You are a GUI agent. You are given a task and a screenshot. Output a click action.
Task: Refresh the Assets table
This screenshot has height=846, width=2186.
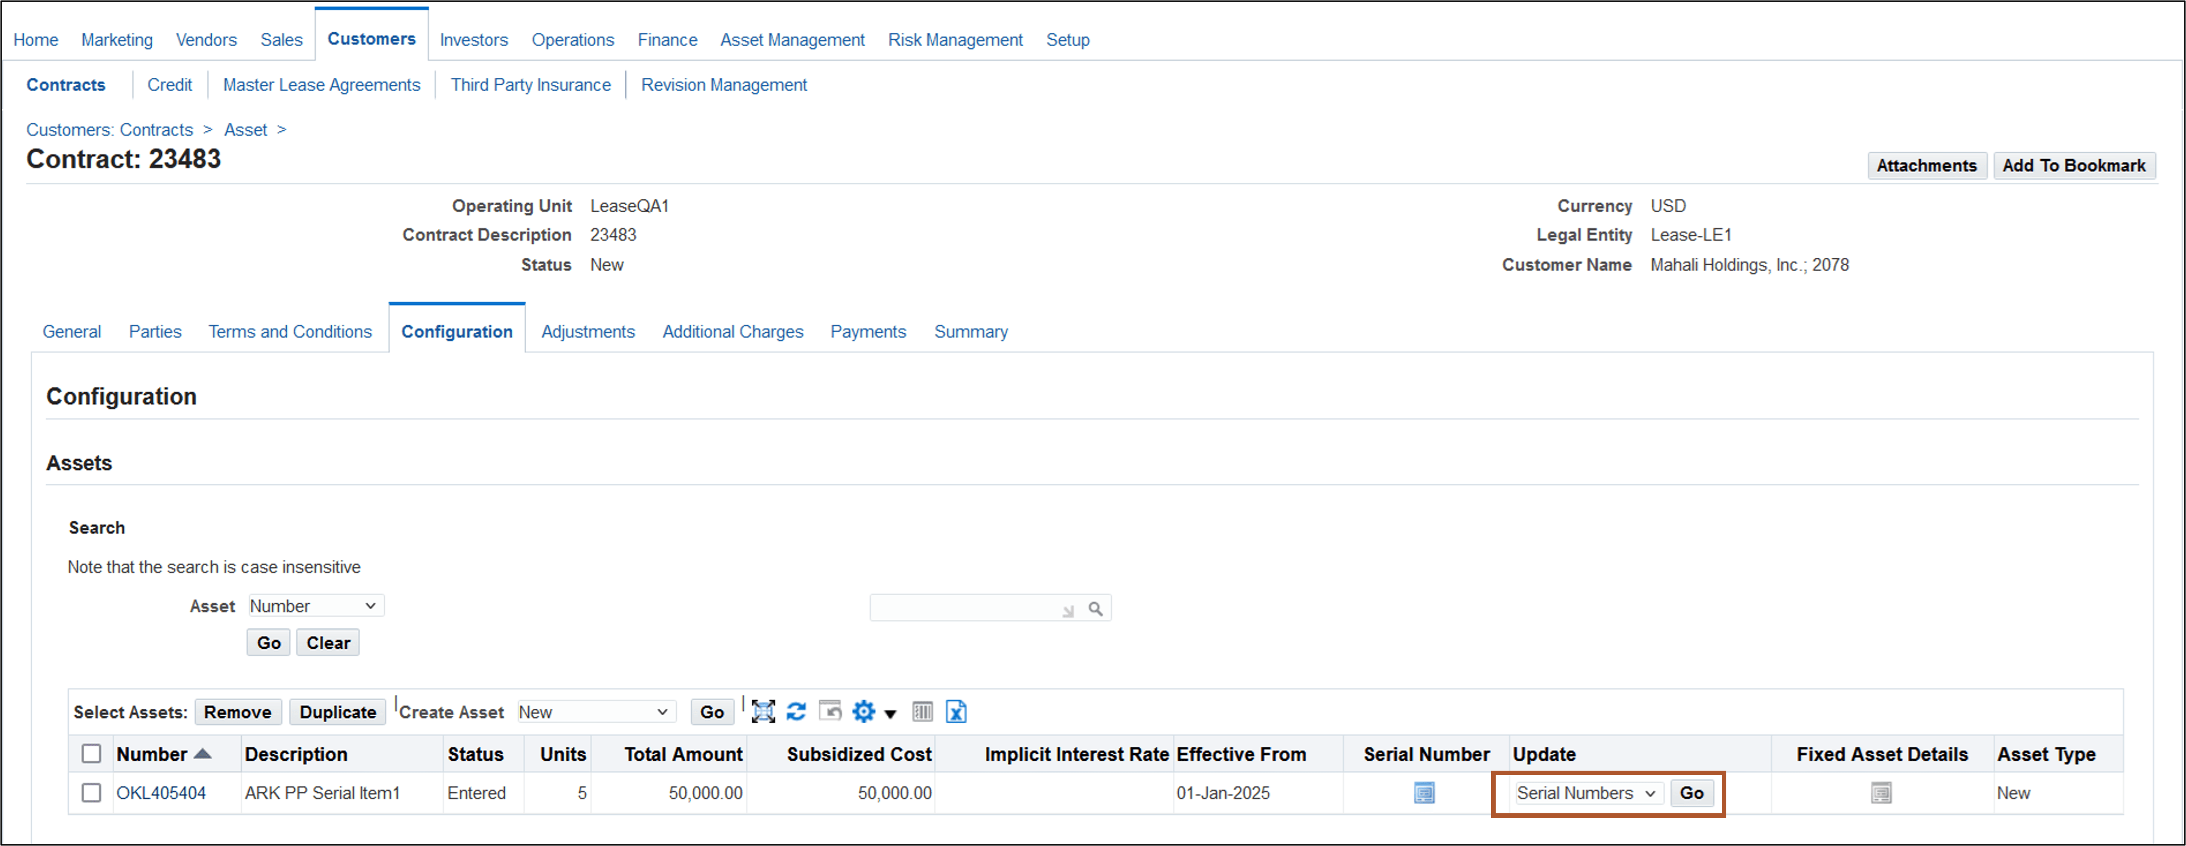coord(796,712)
